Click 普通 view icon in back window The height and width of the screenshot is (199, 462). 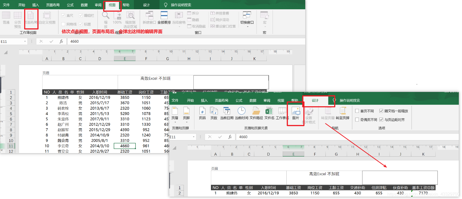(x=6, y=18)
